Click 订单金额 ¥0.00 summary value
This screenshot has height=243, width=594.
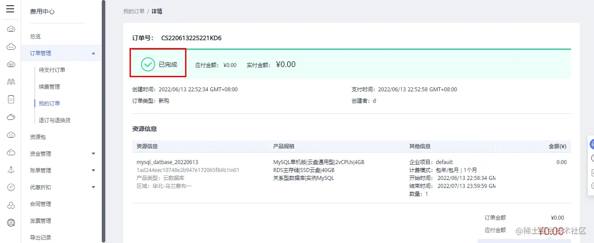click(557, 218)
